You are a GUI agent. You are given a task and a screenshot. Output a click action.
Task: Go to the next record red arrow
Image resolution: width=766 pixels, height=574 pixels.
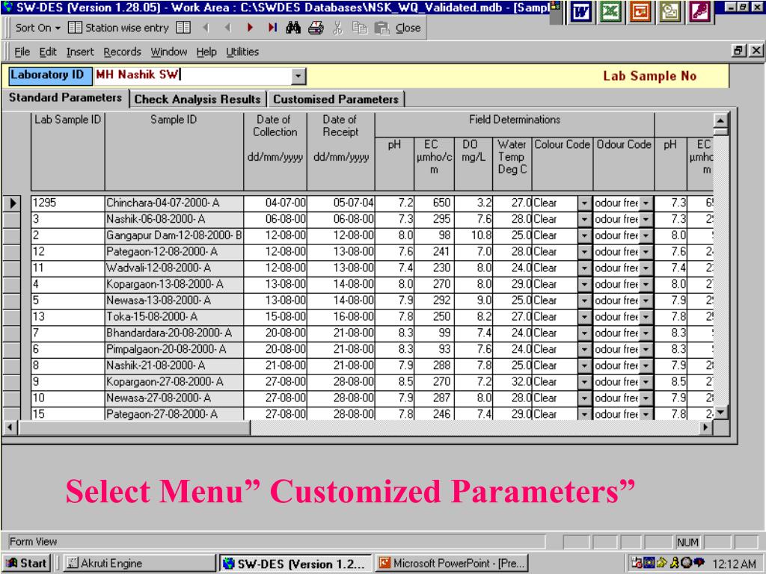point(250,28)
